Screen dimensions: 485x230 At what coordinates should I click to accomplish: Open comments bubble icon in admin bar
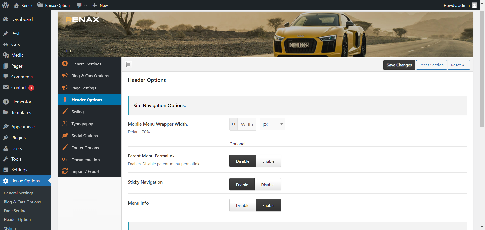[79, 5]
